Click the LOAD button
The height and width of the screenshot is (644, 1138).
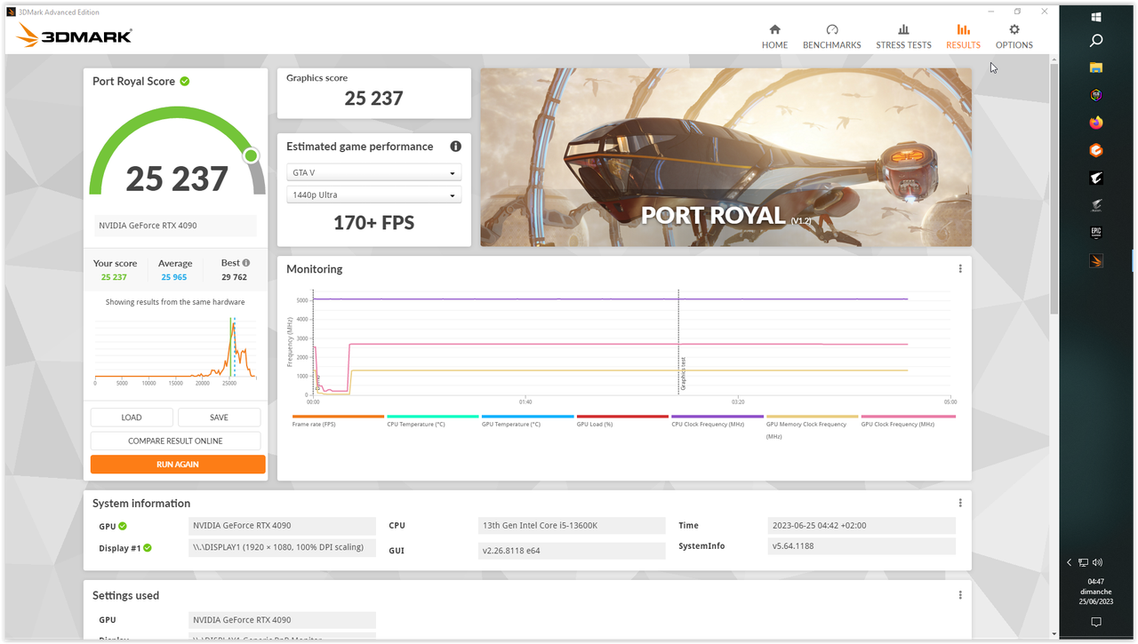pyautogui.click(x=132, y=417)
